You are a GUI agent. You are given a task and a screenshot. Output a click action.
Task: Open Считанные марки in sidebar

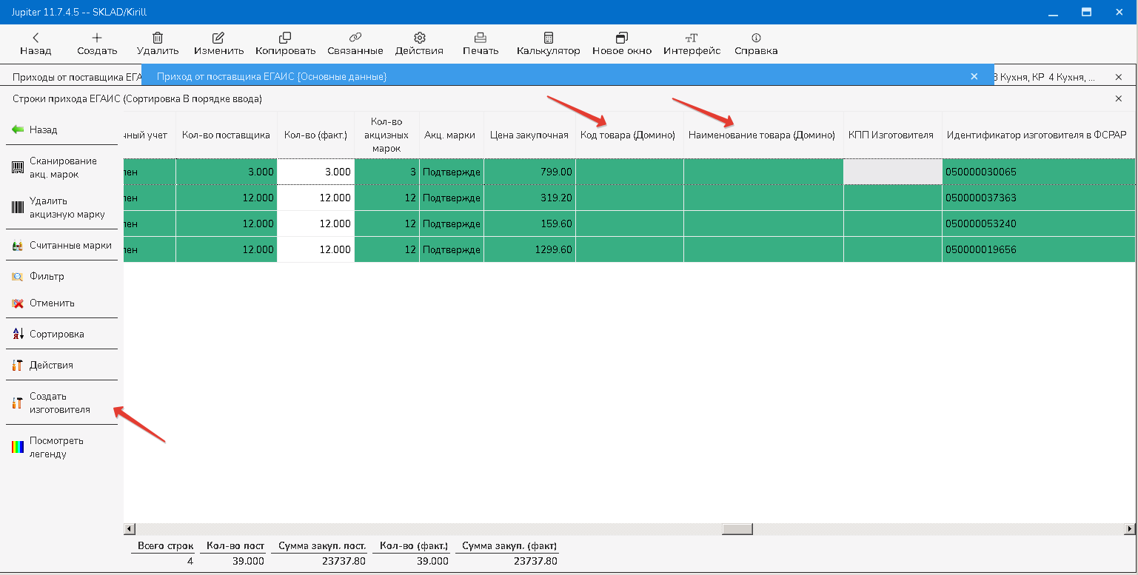(x=62, y=245)
